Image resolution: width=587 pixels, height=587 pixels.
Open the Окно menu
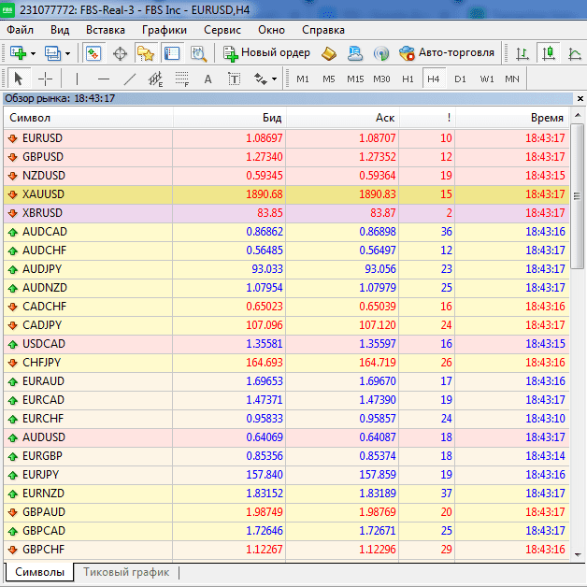271,30
